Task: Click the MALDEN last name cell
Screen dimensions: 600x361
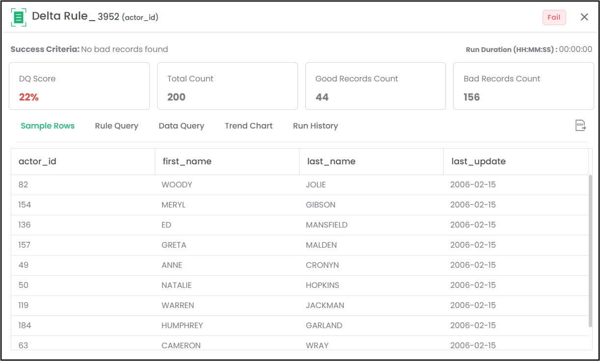Action: 371,245
